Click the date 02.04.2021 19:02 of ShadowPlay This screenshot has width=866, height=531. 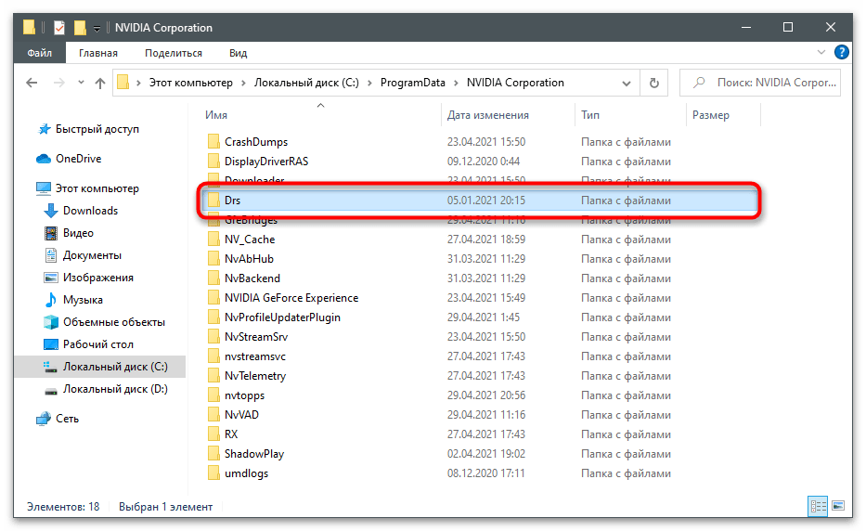click(x=486, y=454)
